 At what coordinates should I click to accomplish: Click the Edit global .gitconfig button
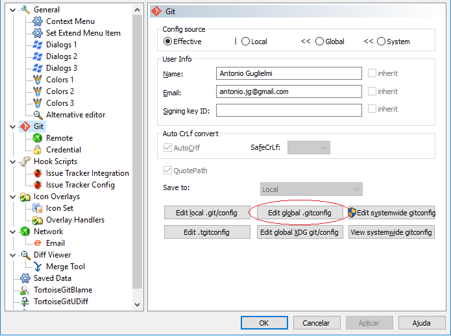(300, 213)
